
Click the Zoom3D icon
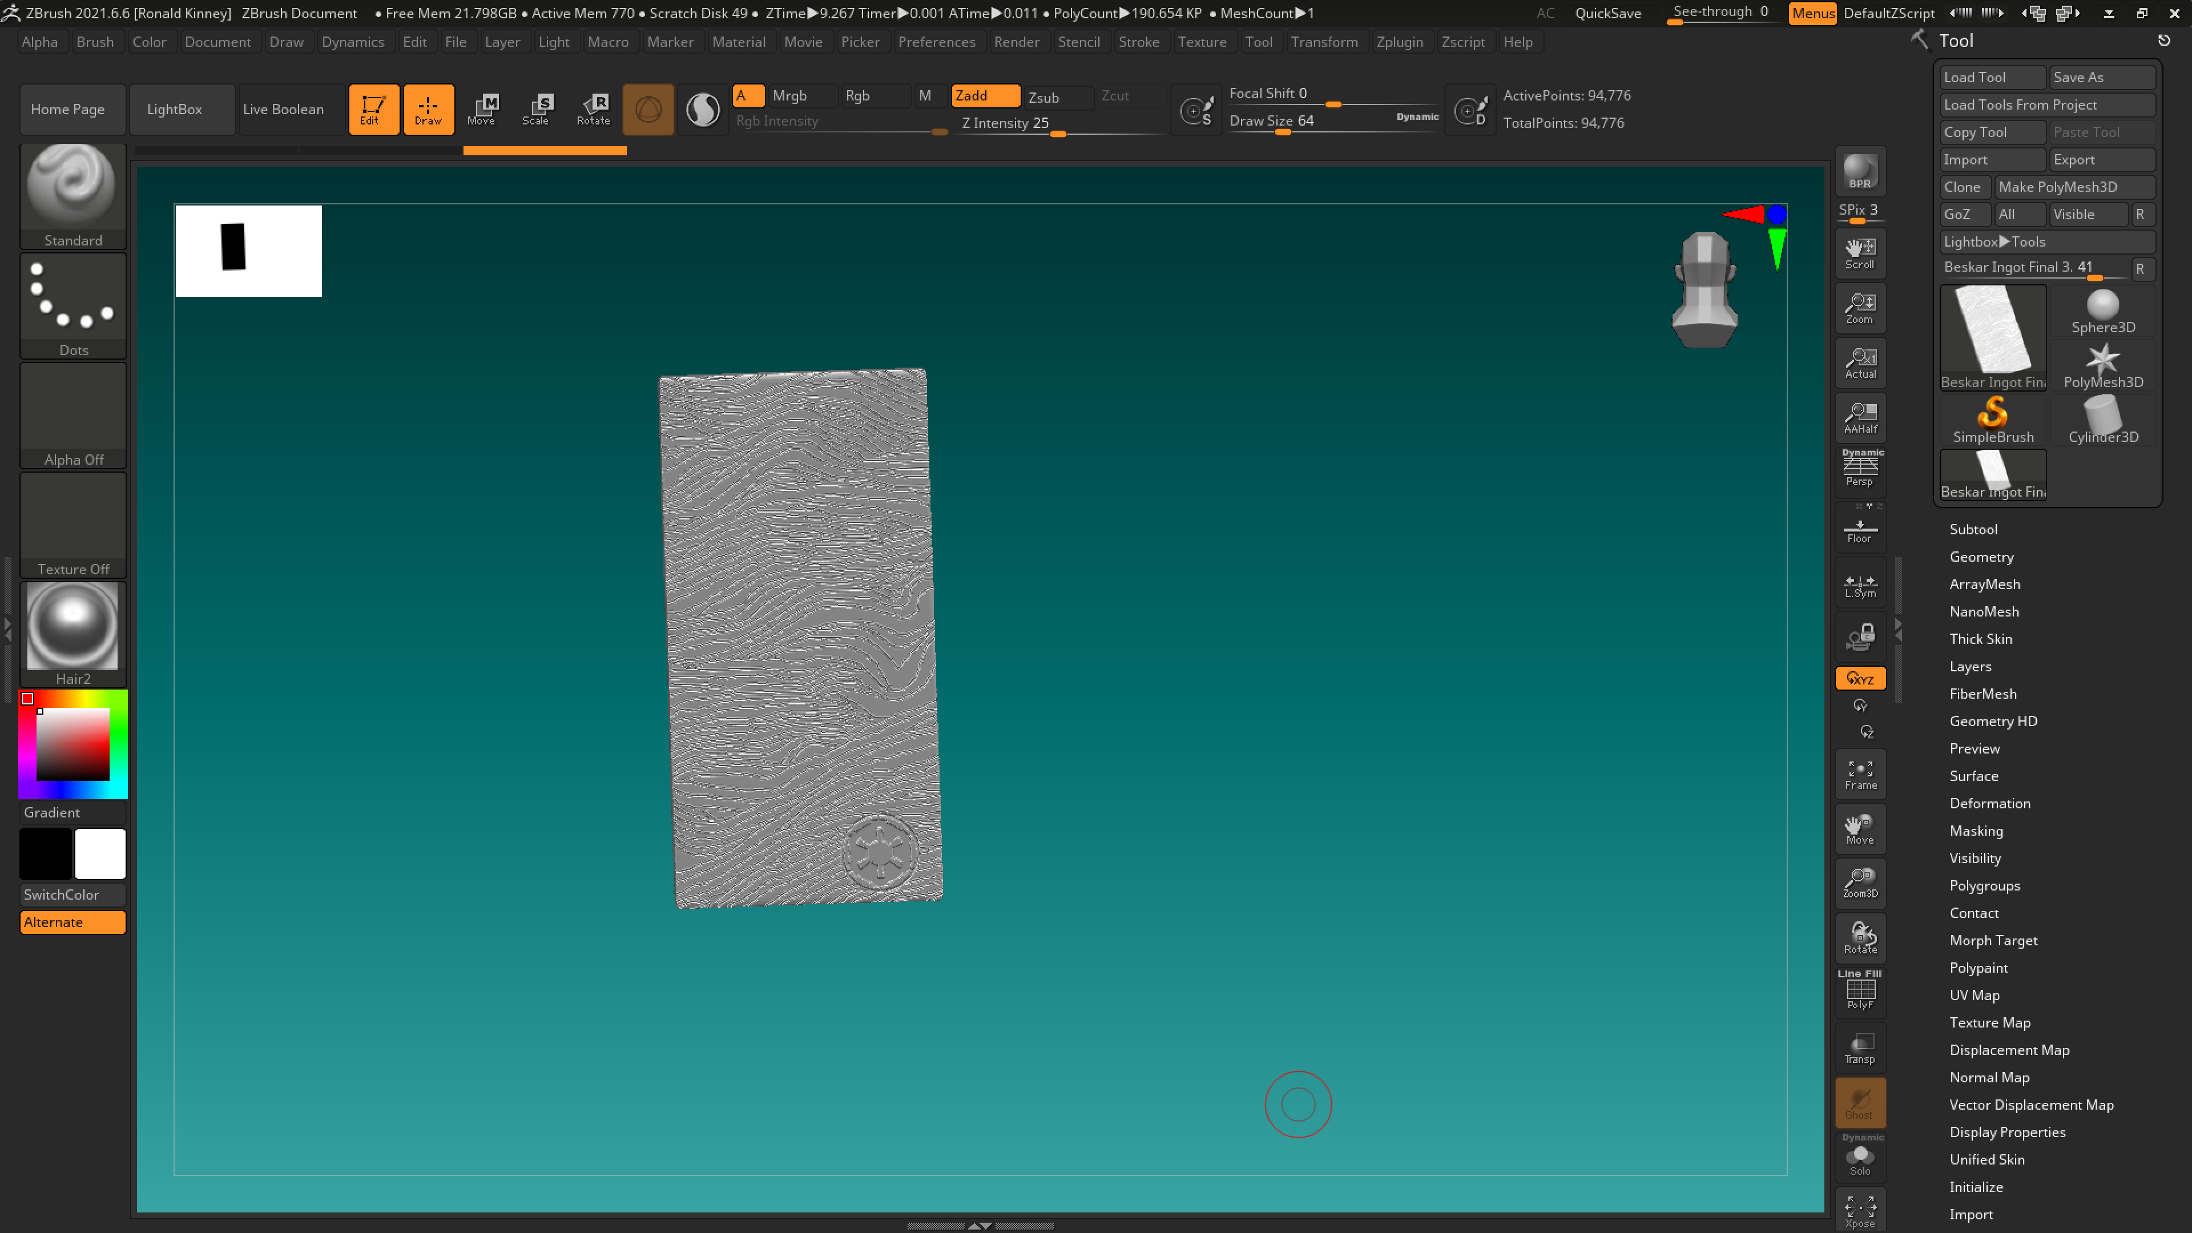(x=1860, y=883)
